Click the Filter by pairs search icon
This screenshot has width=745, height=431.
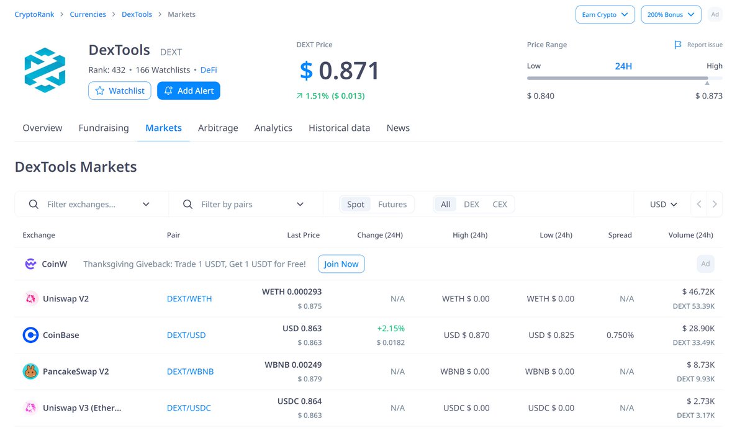pyautogui.click(x=188, y=204)
